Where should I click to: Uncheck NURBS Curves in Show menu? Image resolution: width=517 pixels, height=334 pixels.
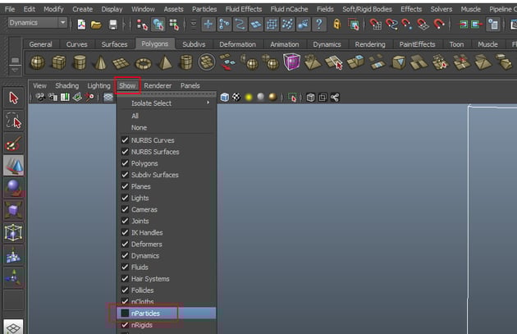tap(167, 140)
